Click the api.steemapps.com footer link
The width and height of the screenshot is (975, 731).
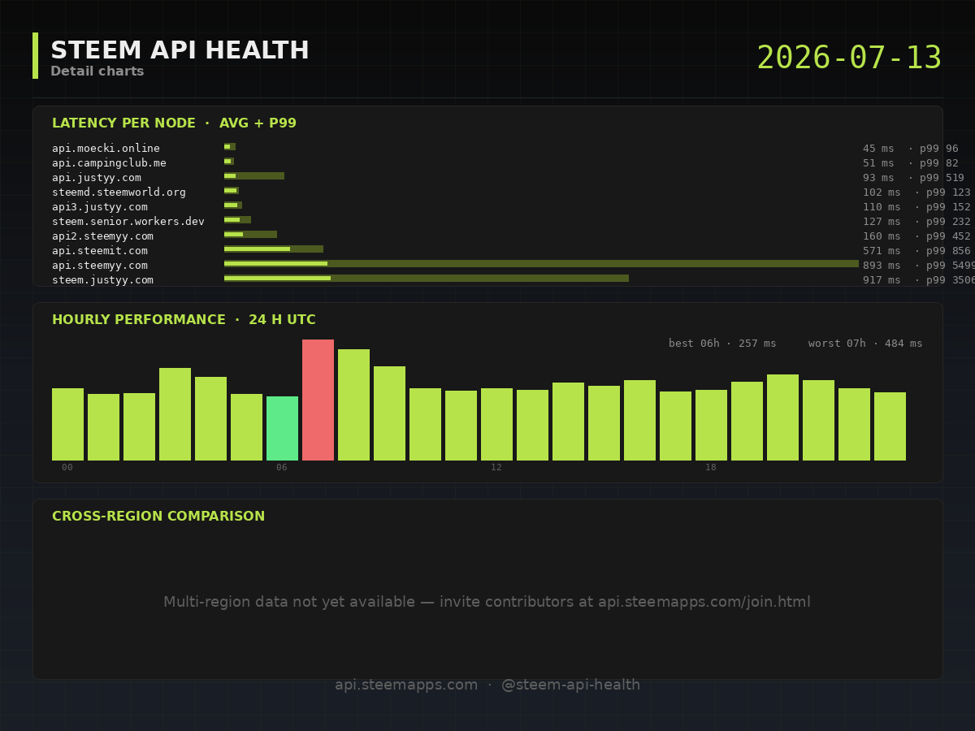[406, 685]
